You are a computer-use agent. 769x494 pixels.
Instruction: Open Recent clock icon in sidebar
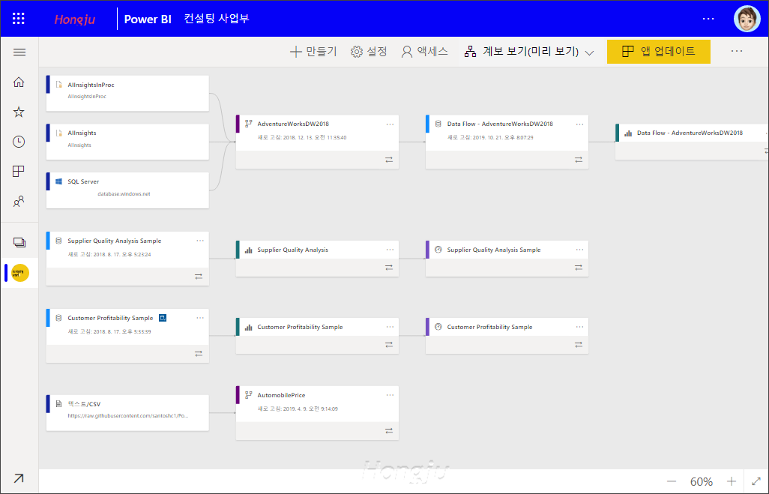click(x=19, y=142)
